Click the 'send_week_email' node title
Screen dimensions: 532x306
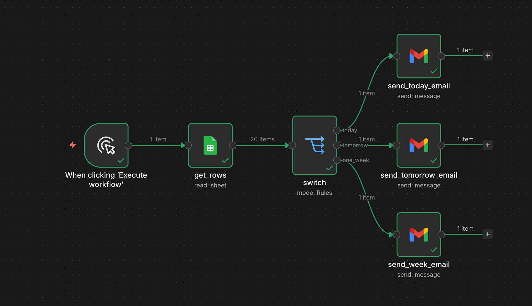[419, 264]
